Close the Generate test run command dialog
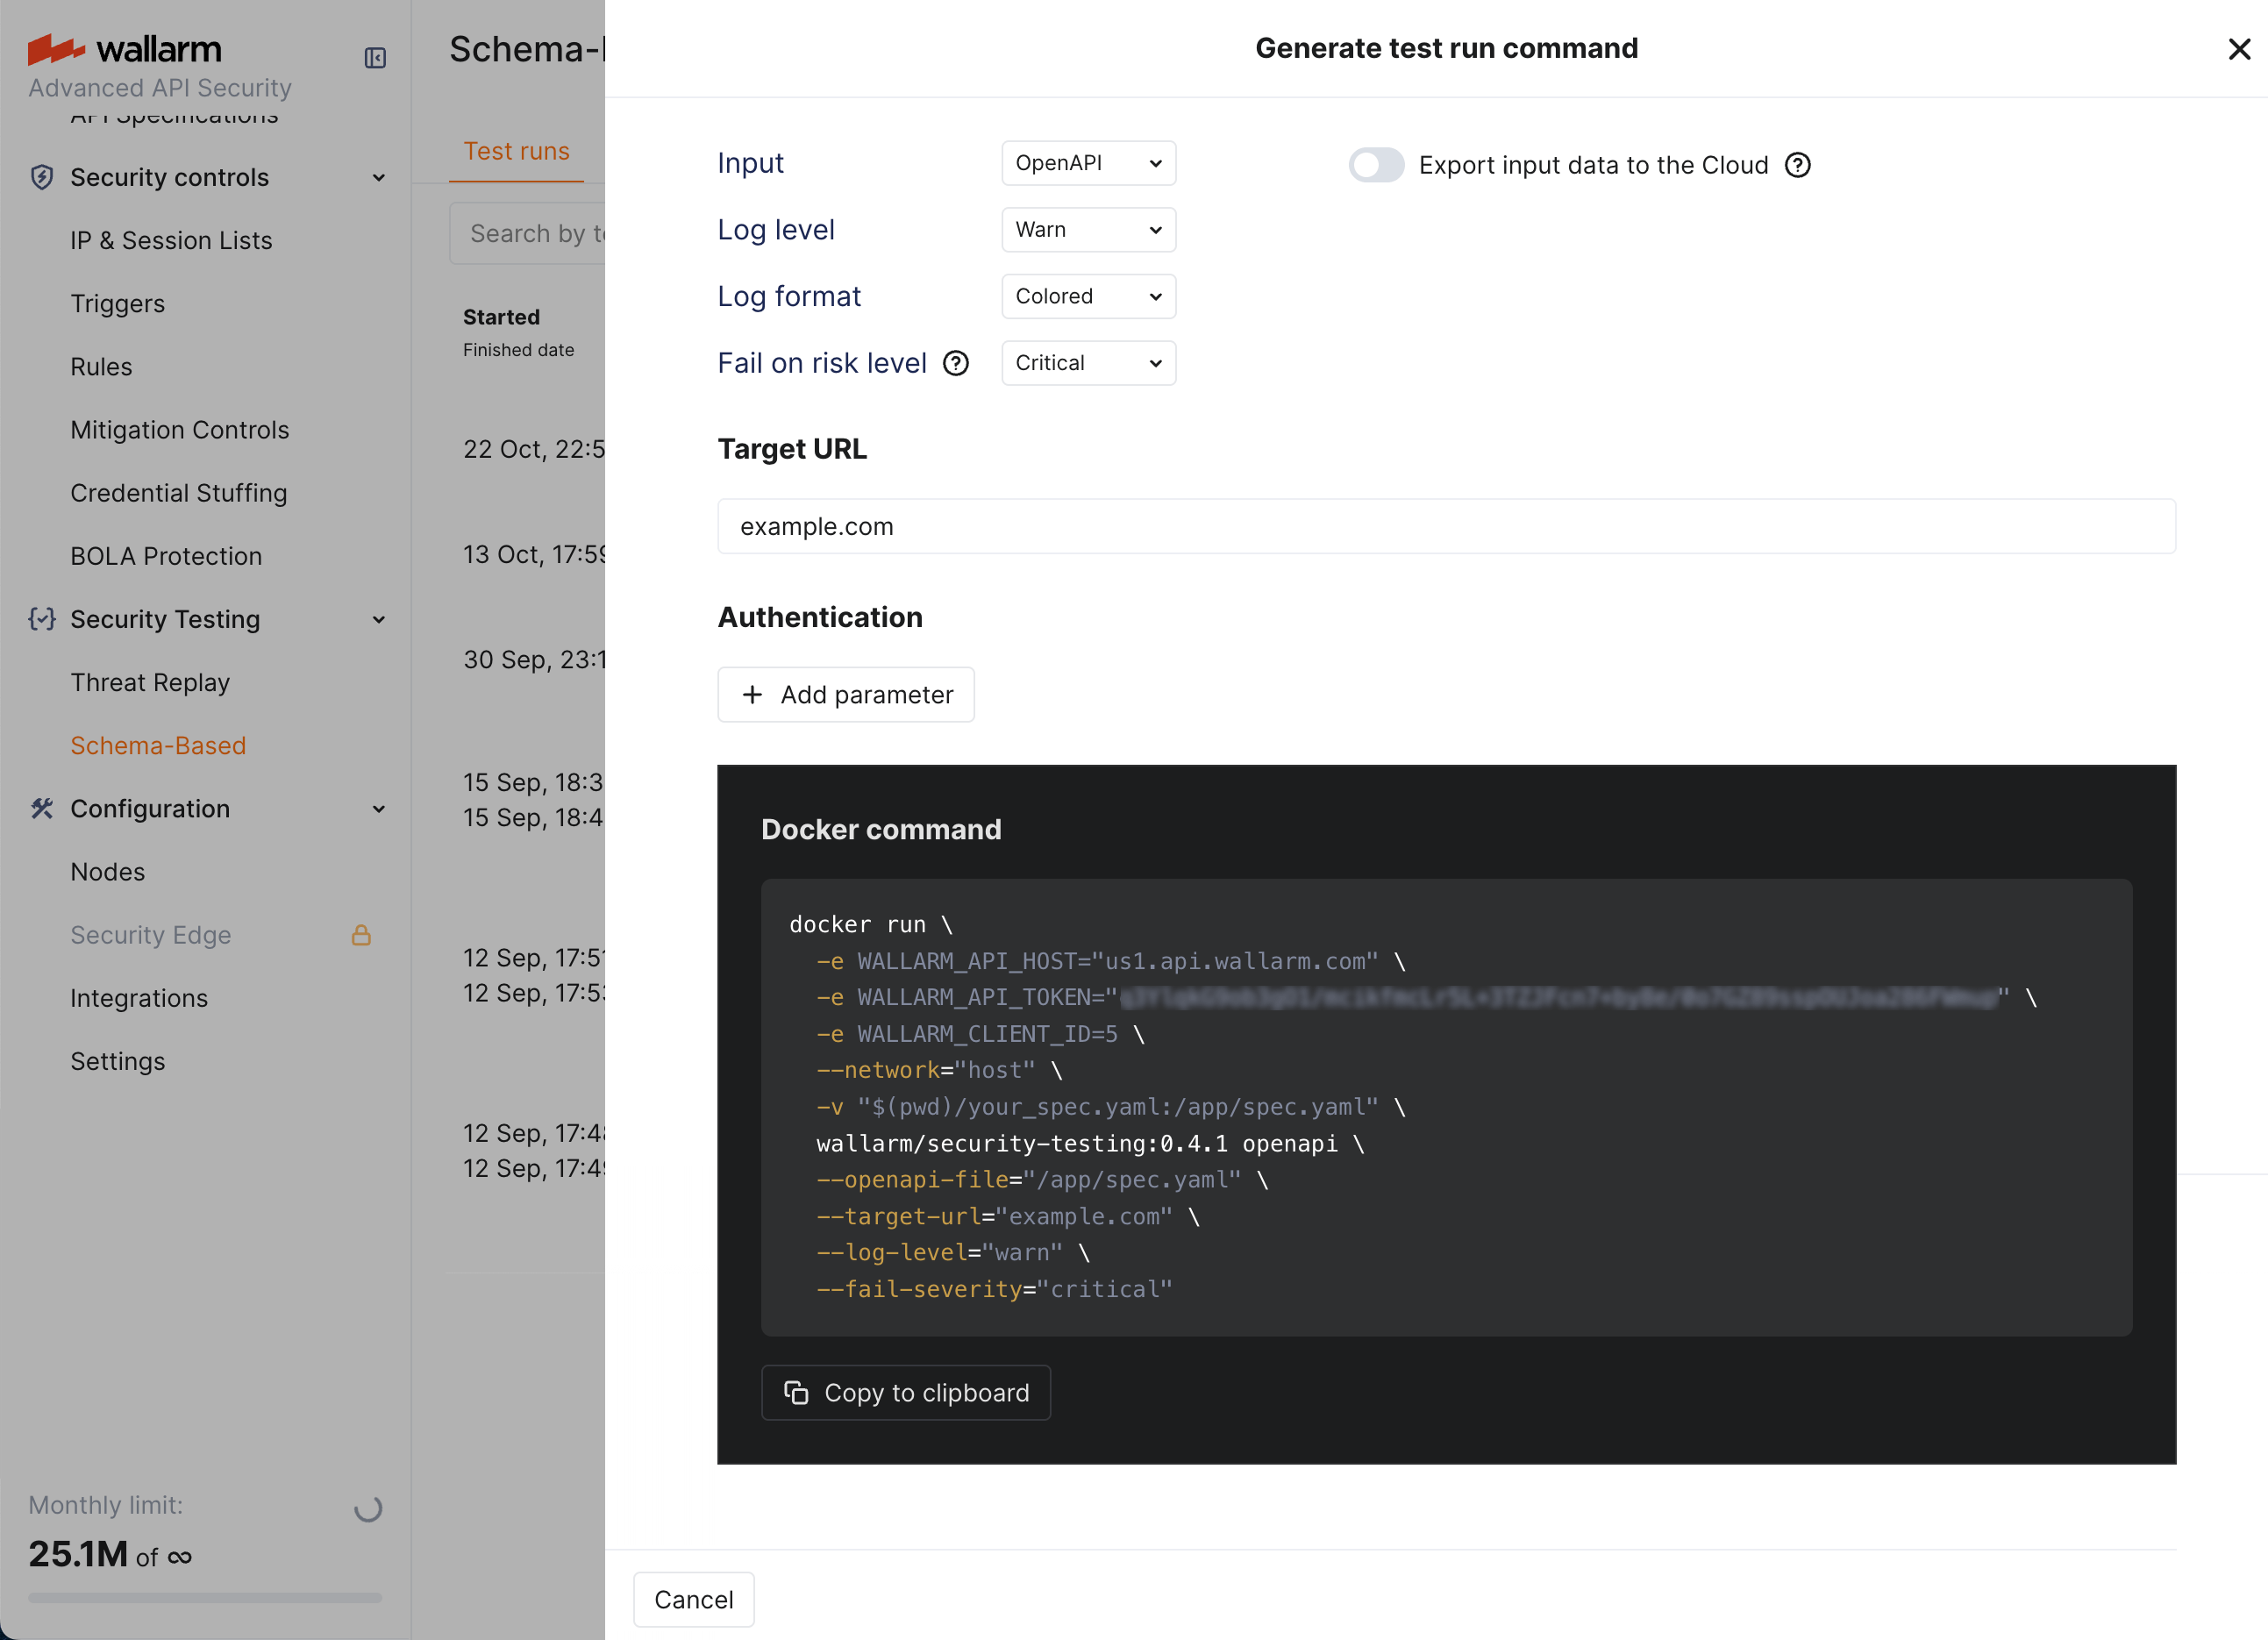Screen dimensions: 2268x1640 [2238, 49]
